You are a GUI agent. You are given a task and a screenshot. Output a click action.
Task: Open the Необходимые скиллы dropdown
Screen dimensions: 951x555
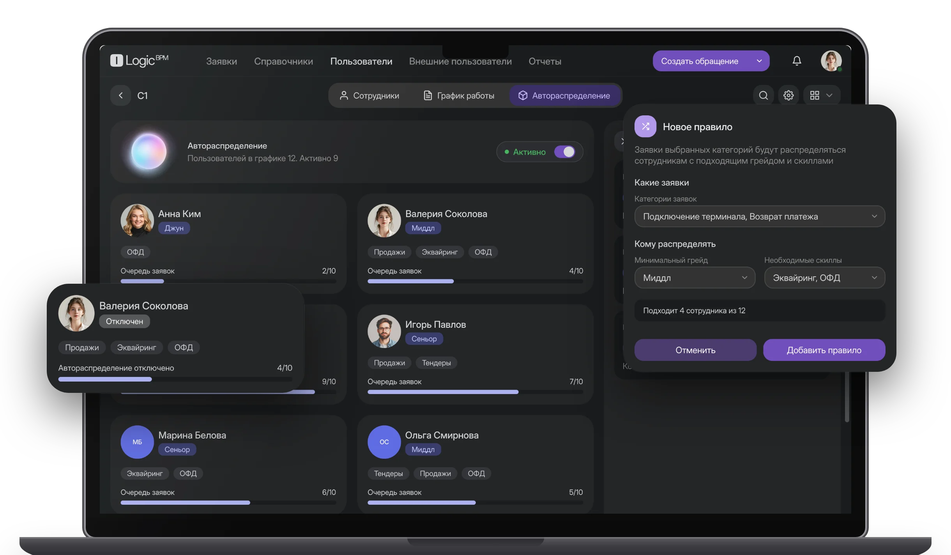[825, 277]
